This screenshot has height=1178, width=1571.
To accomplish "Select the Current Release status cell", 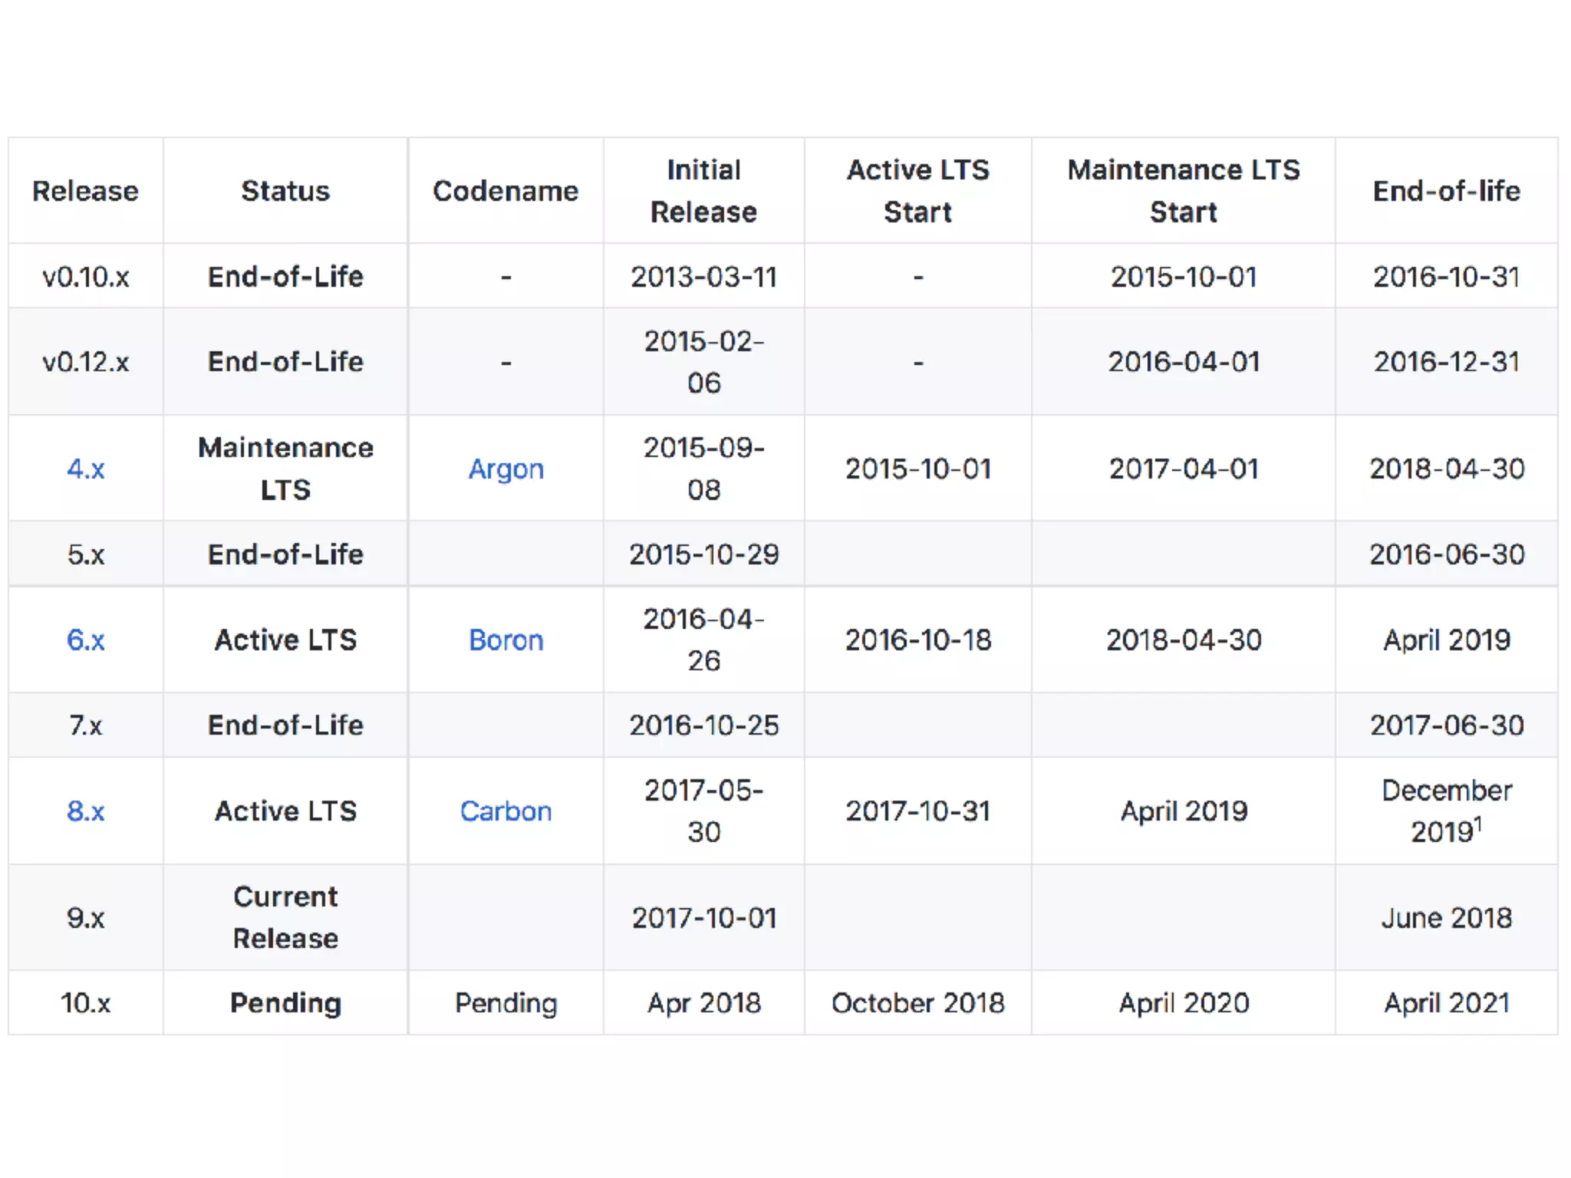I will pos(285,917).
